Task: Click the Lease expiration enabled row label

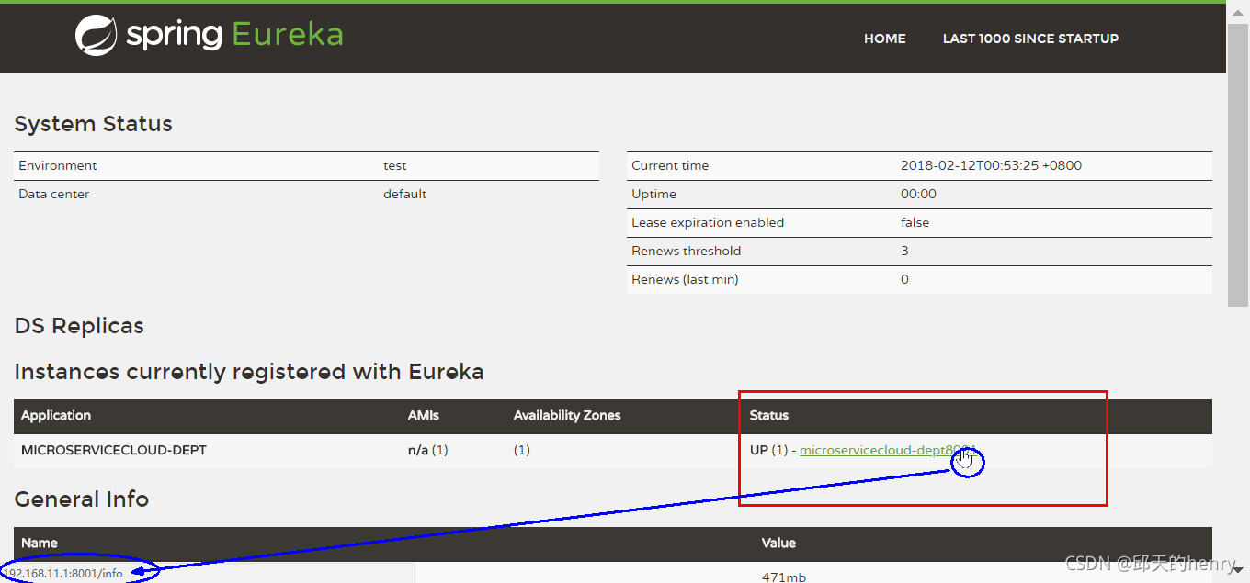Action: [708, 223]
